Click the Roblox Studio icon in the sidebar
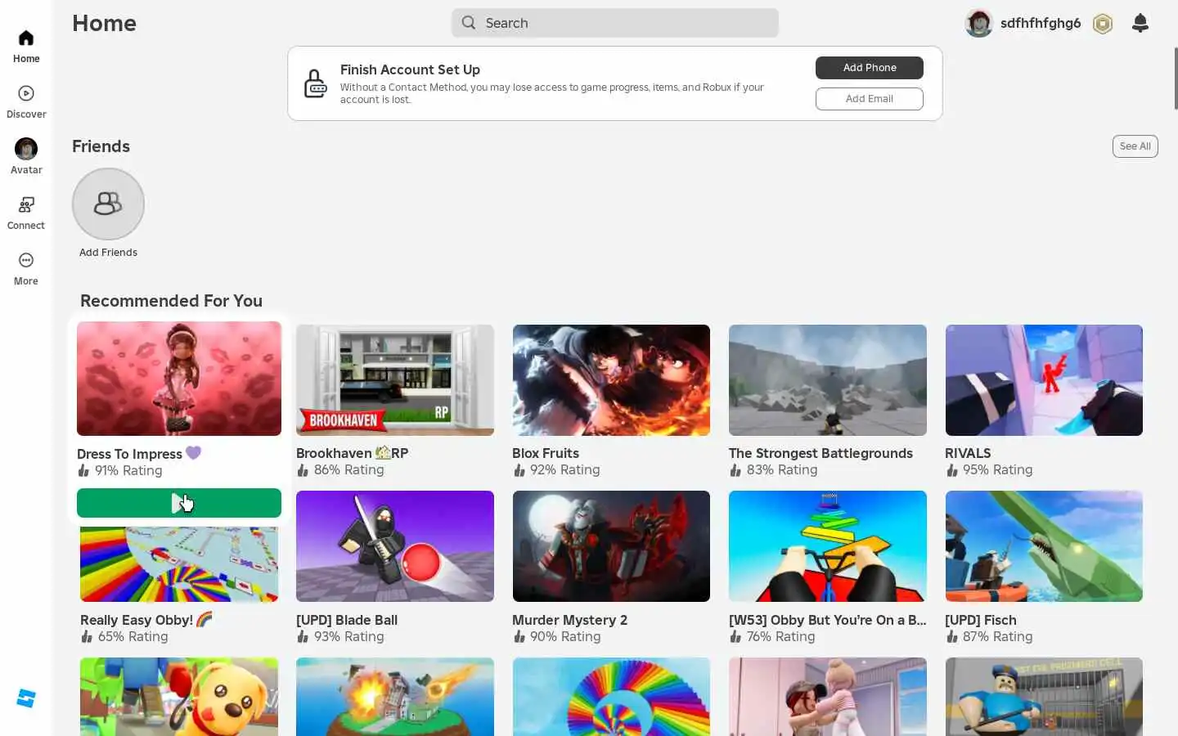 click(26, 698)
